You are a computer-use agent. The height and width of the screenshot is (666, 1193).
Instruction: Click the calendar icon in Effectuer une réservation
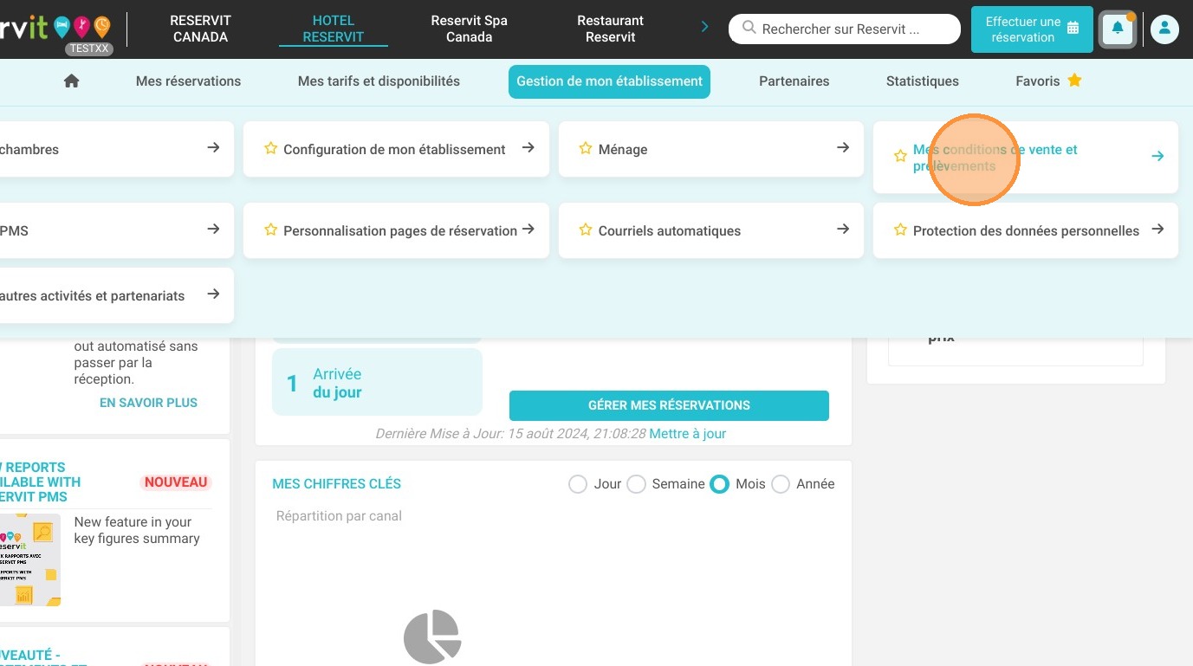[1073, 29]
